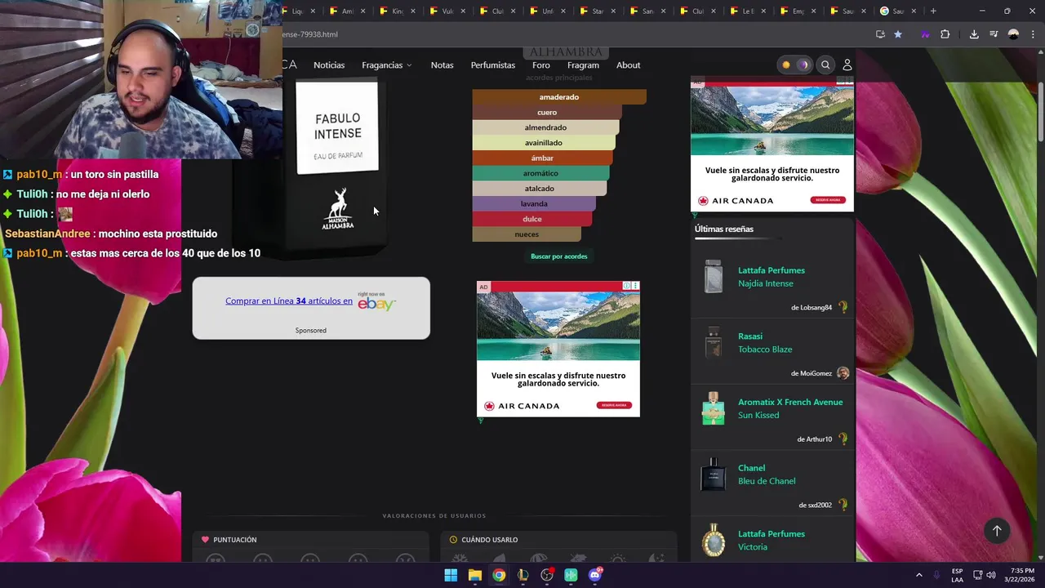Image resolution: width=1045 pixels, height=588 pixels.
Task: Open reviewer MoiGomez's profile
Action: click(811, 373)
